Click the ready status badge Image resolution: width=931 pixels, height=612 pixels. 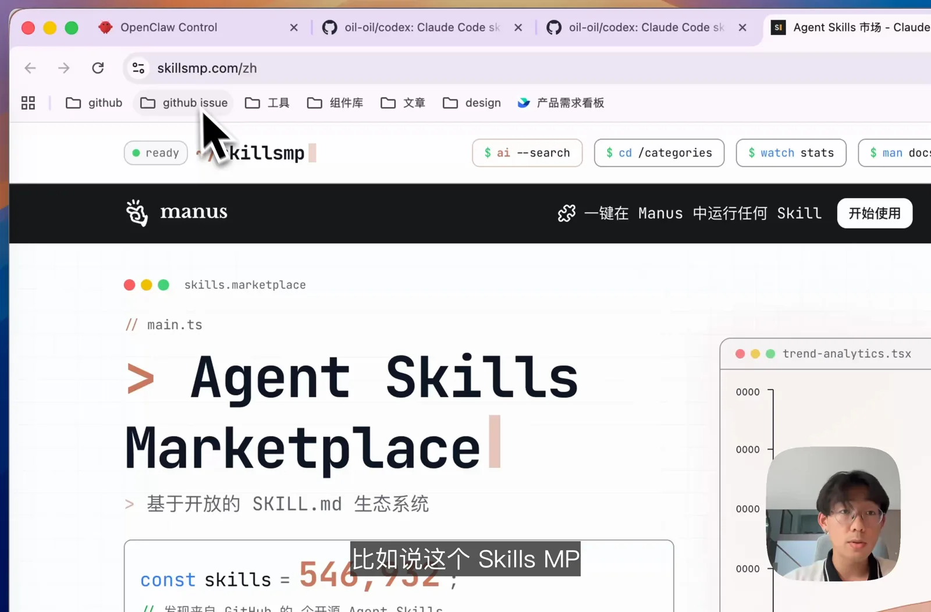[x=155, y=153]
